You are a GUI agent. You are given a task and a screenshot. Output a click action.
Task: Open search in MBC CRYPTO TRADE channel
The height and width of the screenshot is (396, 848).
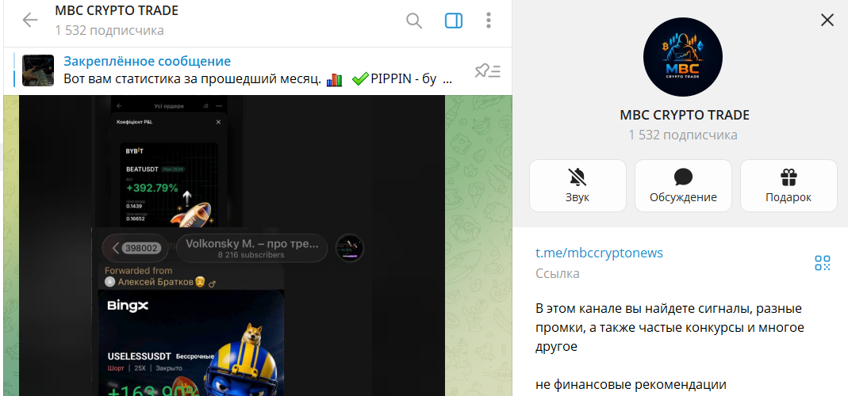point(414,21)
